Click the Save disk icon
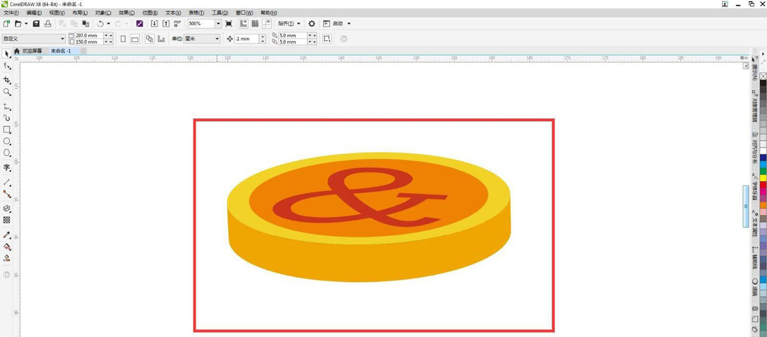This screenshot has height=337, width=767. 36,24
